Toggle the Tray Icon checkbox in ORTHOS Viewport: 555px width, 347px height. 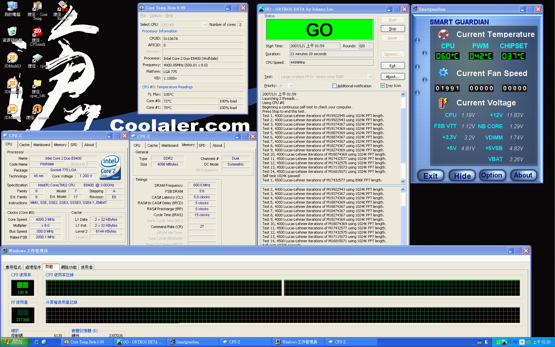click(x=383, y=86)
